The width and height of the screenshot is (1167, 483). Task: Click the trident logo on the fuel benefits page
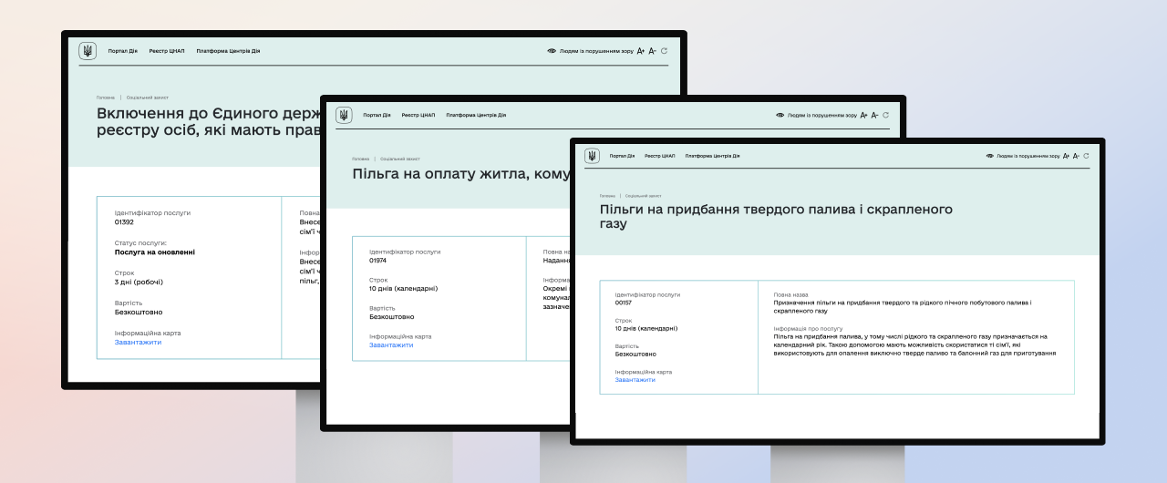[x=592, y=156]
